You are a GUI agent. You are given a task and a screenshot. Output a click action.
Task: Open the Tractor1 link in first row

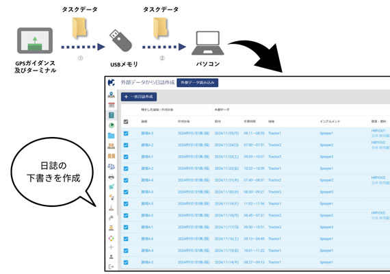pyautogui.click(x=274, y=134)
